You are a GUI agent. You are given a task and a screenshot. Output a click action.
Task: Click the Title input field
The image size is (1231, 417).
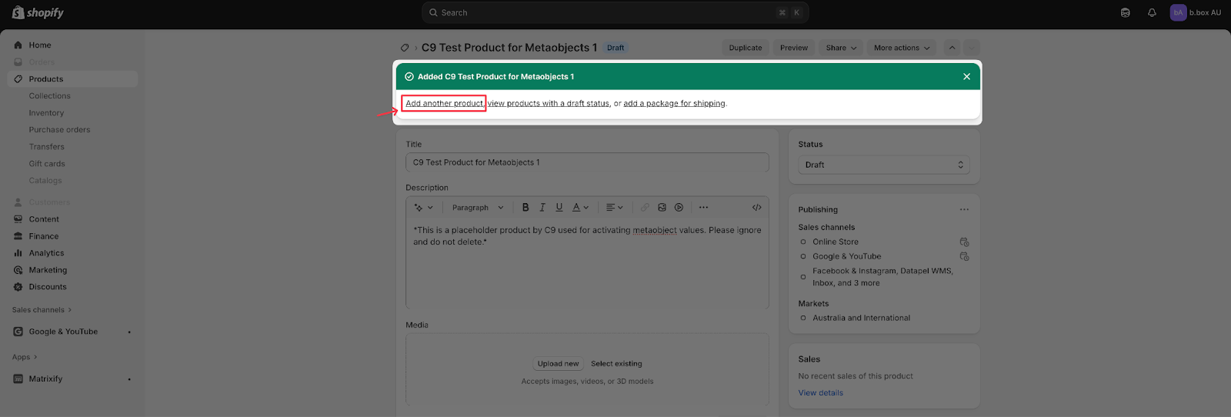pos(586,162)
